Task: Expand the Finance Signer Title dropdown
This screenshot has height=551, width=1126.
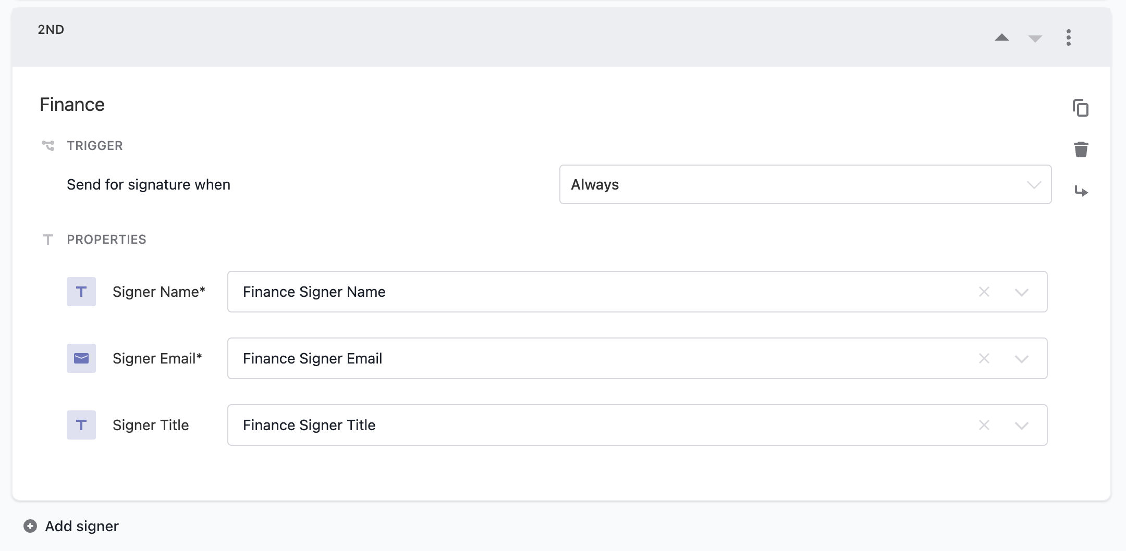Action: 1021,425
